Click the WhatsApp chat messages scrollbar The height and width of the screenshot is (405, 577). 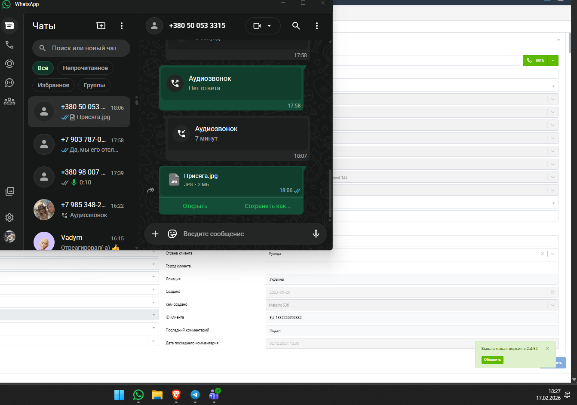click(330, 193)
